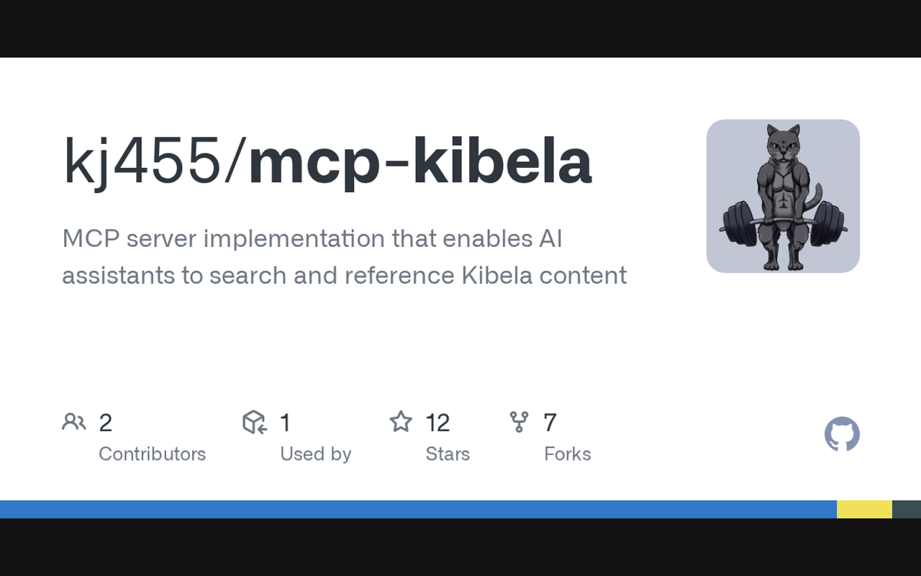The height and width of the screenshot is (576, 921).
Task: Click the stars count 12
Action: 437,423
